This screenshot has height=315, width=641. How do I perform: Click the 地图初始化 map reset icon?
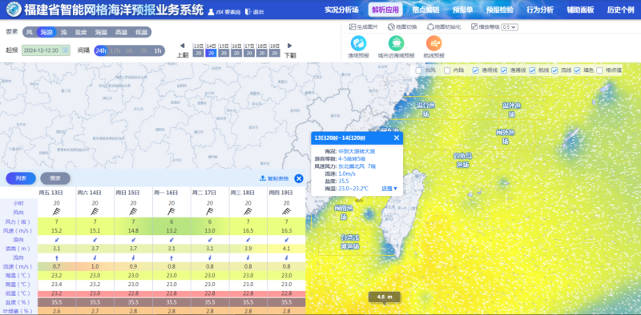pyautogui.click(x=430, y=27)
